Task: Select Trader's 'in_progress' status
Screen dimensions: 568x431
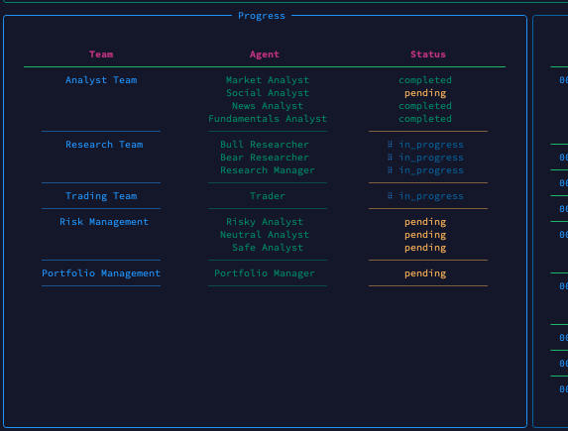Action: (x=431, y=196)
